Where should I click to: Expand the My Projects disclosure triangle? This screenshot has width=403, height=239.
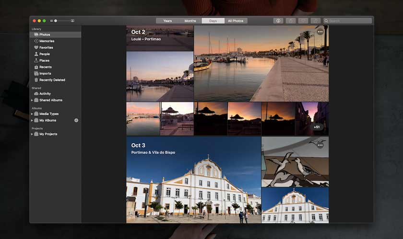coord(32,134)
